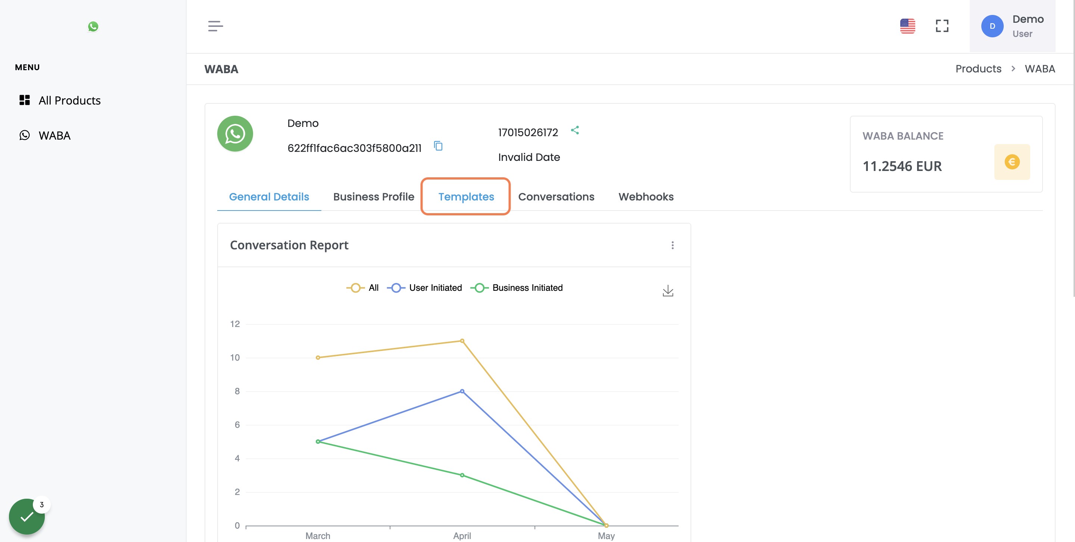
Task: Click the Products breadcrumb link
Action: point(978,68)
